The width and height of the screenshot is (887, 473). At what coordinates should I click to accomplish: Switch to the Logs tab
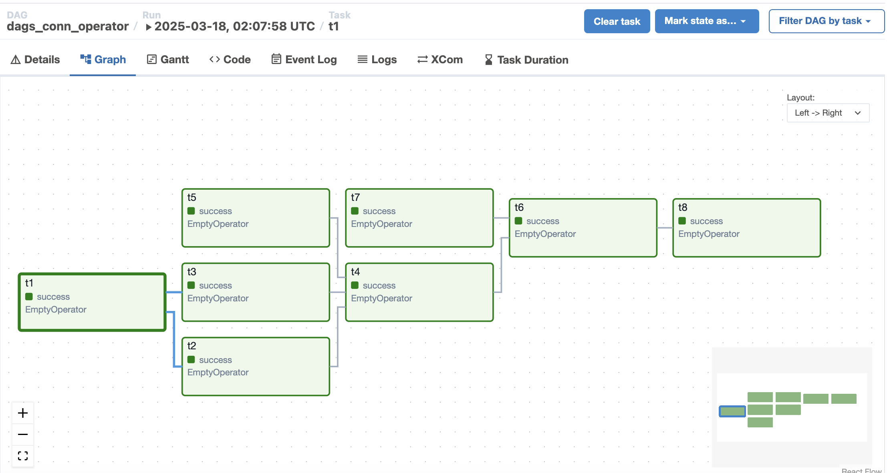click(x=377, y=60)
